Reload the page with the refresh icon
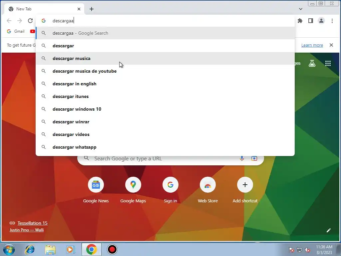The width and height of the screenshot is (341, 256). (x=30, y=21)
